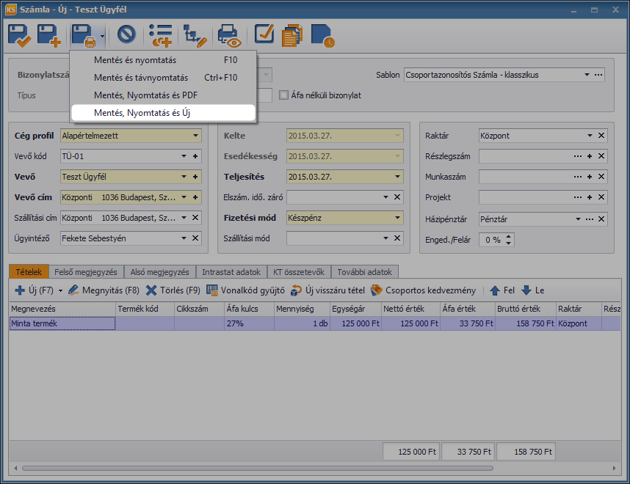Click 'Vonalkód gyűjtő' button
This screenshot has width=630, height=484.
(x=245, y=290)
